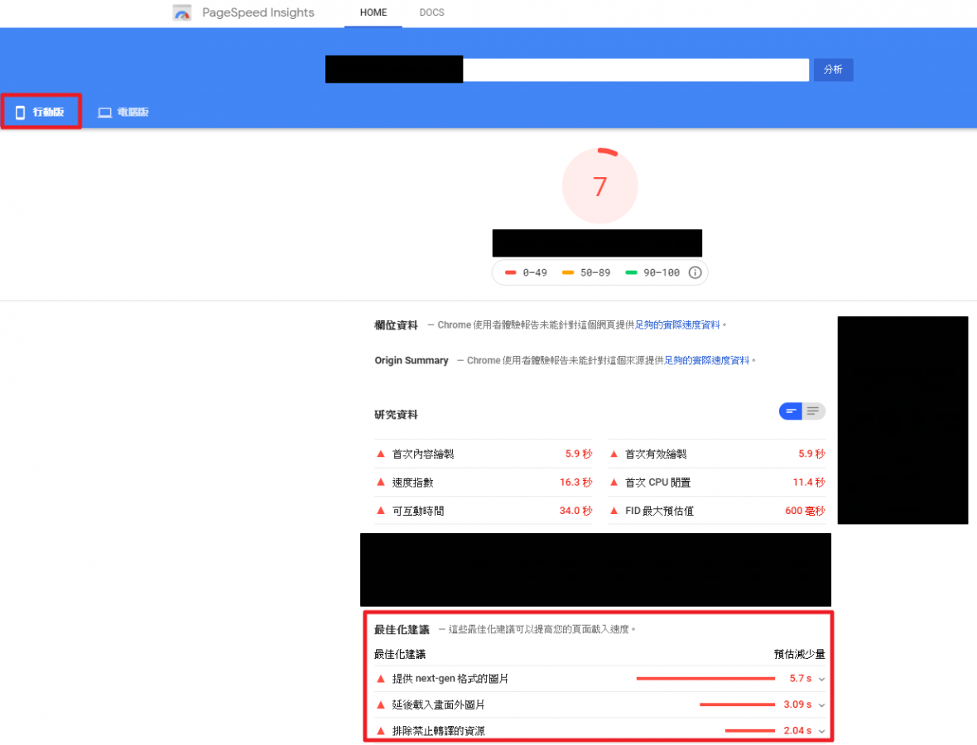Click the 預估減少量 column header

(x=800, y=654)
